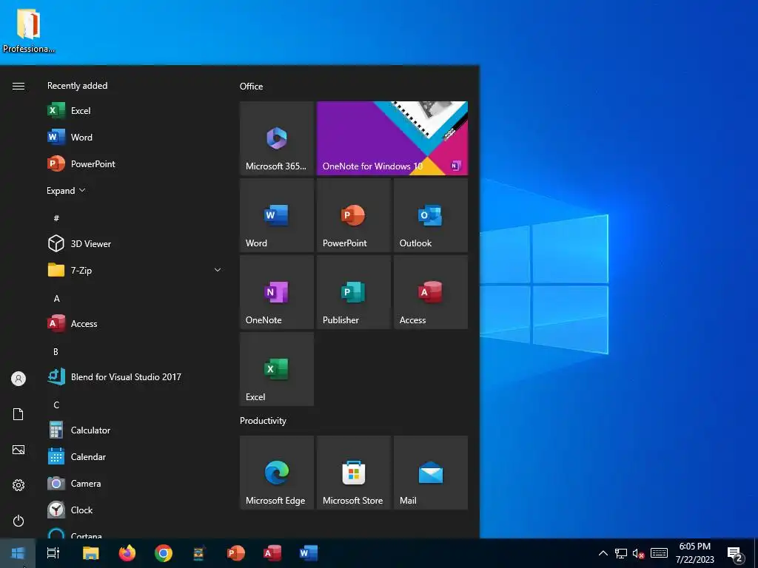Click the muted volume tray icon

[x=639, y=553]
